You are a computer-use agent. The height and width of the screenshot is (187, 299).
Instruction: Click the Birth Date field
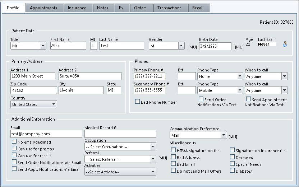pos(215,46)
